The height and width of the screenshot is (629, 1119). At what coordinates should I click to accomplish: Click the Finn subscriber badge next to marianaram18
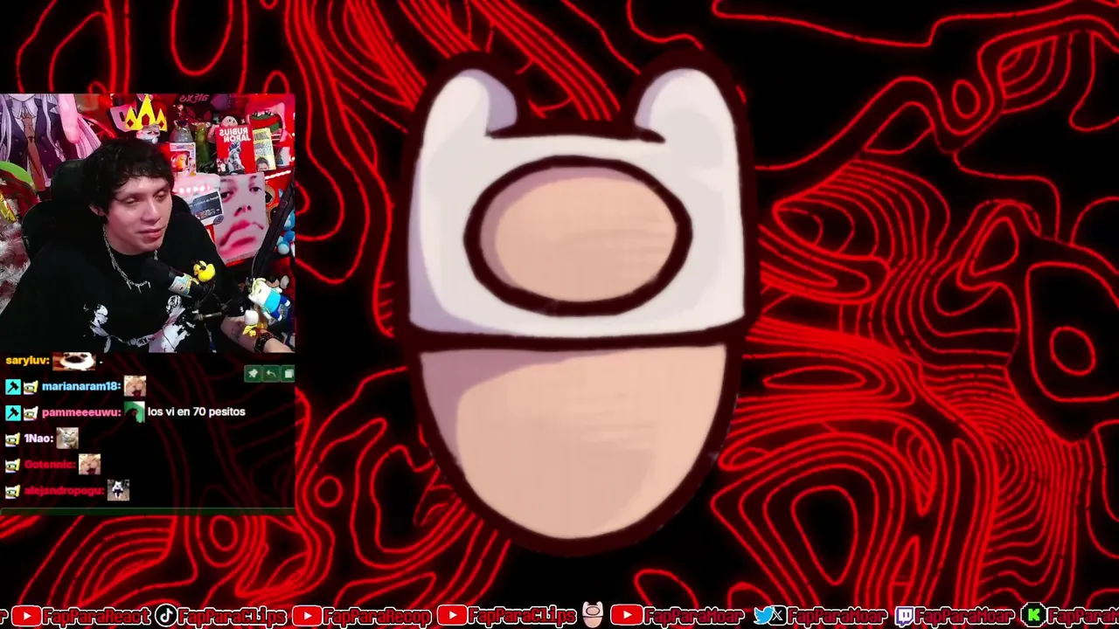[31, 387]
